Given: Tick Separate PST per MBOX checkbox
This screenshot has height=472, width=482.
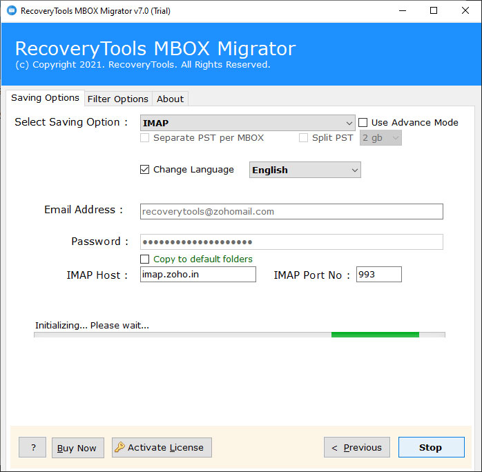Looking at the screenshot, I should (144, 137).
